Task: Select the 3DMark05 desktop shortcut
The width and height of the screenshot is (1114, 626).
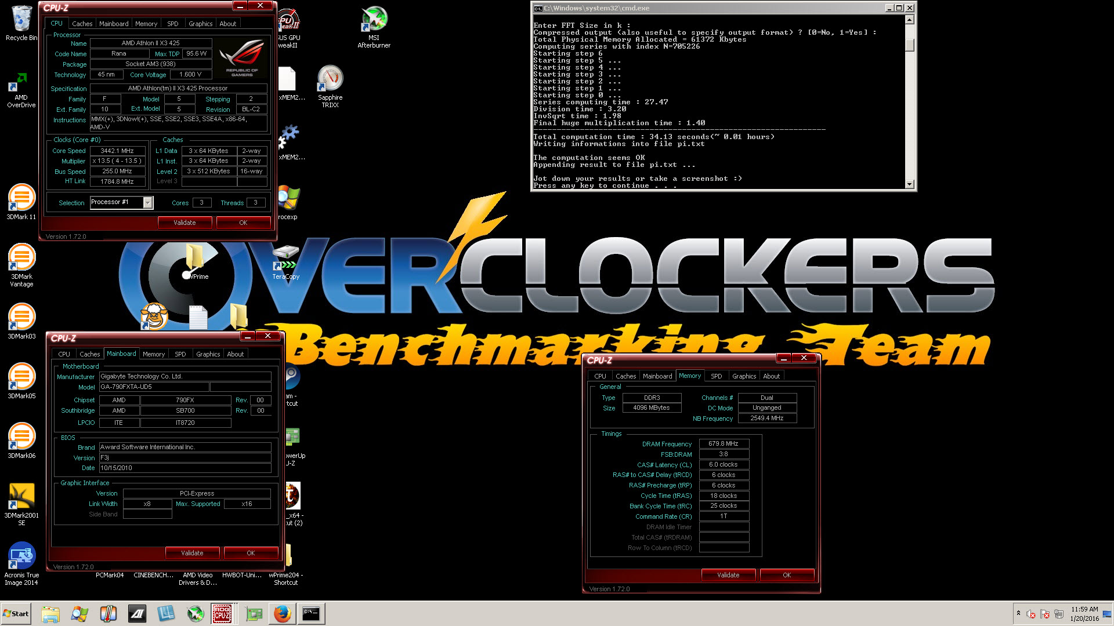Action: pos(21,381)
